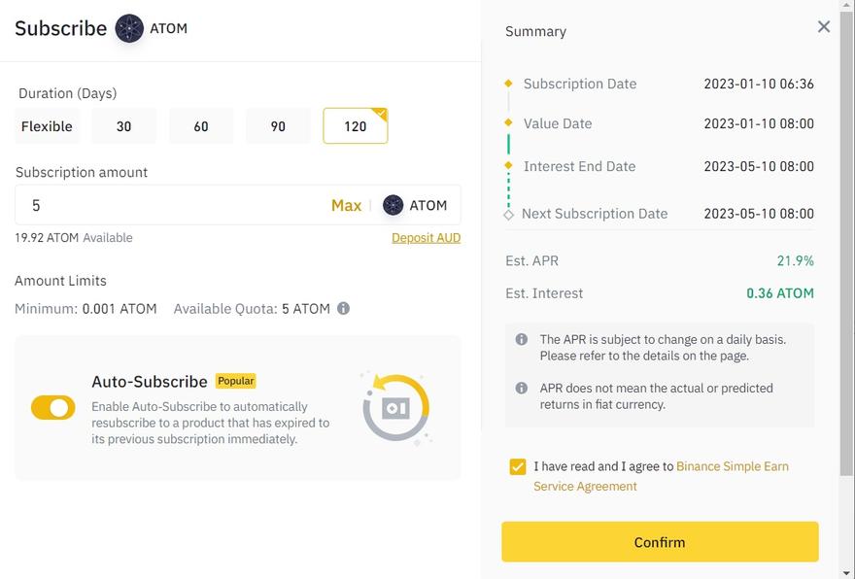Close the Summary panel with X
The height and width of the screenshot is (579, 855).
824,27
